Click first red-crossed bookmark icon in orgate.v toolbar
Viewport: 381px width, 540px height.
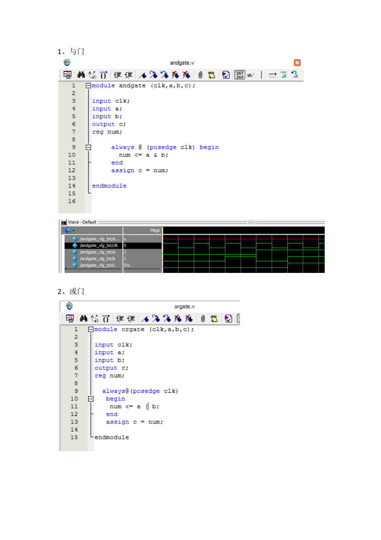pyautogui.click(x=178, y=319)
